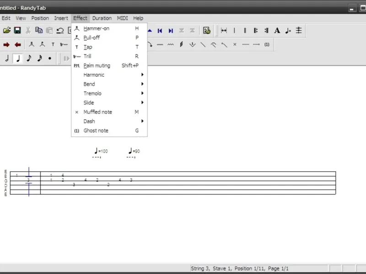Mark ghost note with toolbar (1) icon
Viewport: 366px width, 274px height.
(267, 44)
